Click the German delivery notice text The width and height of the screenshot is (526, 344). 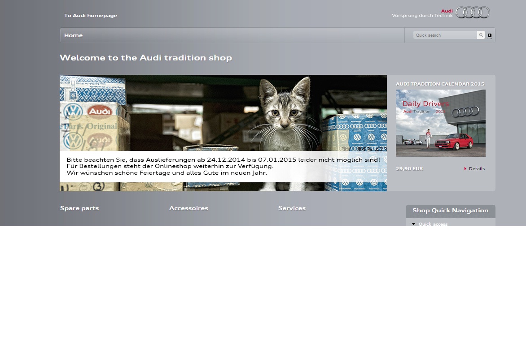[223, 166]
